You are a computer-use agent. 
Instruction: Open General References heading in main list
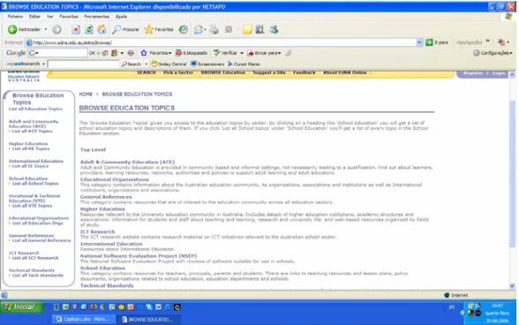pyautogui.click(x=106, y=197)
